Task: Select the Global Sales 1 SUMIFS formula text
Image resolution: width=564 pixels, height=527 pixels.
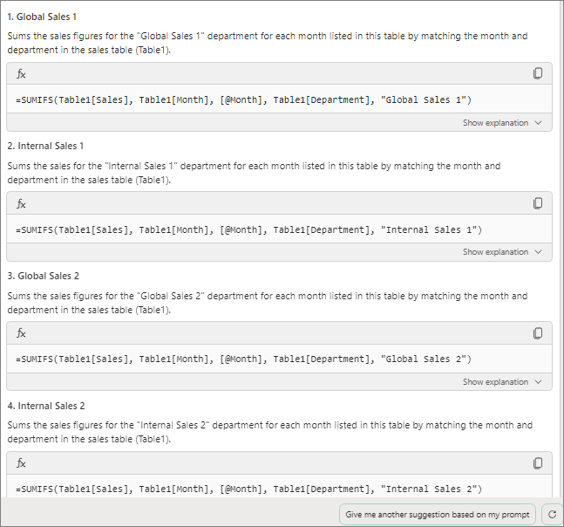Action: (243, 99)
